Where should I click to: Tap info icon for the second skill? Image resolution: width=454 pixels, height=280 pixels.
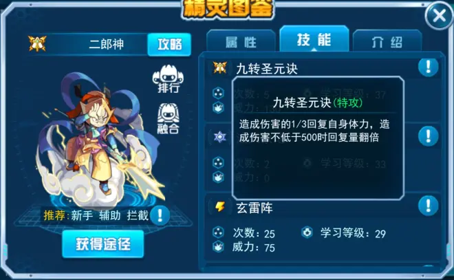click(428, 136)
